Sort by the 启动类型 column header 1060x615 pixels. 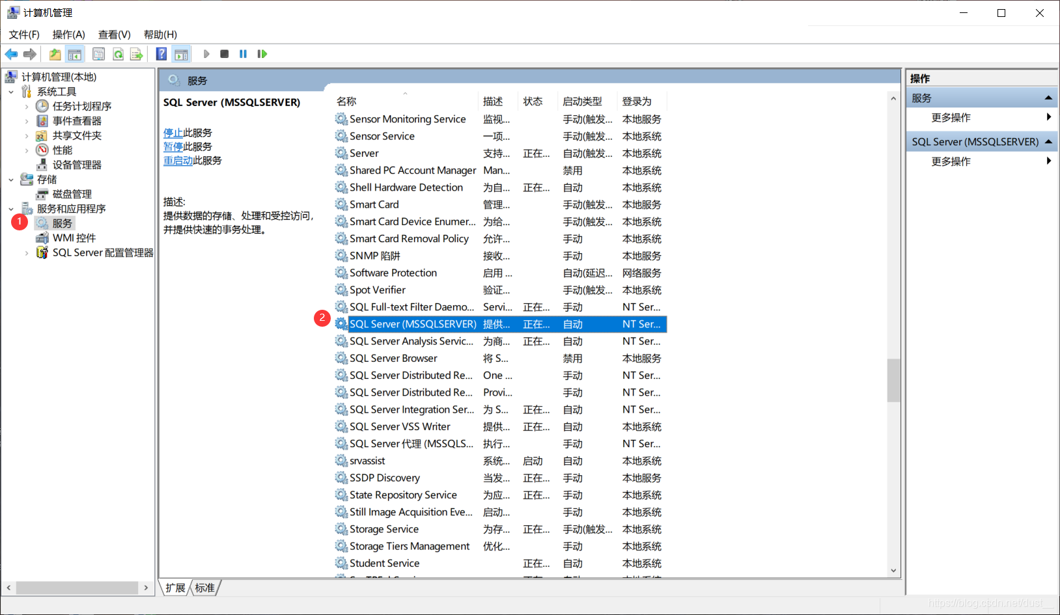(x=588, y=102)
